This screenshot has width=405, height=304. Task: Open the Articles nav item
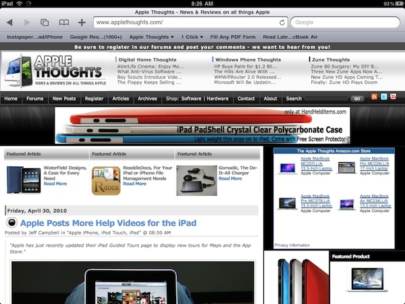coord(120,99)
